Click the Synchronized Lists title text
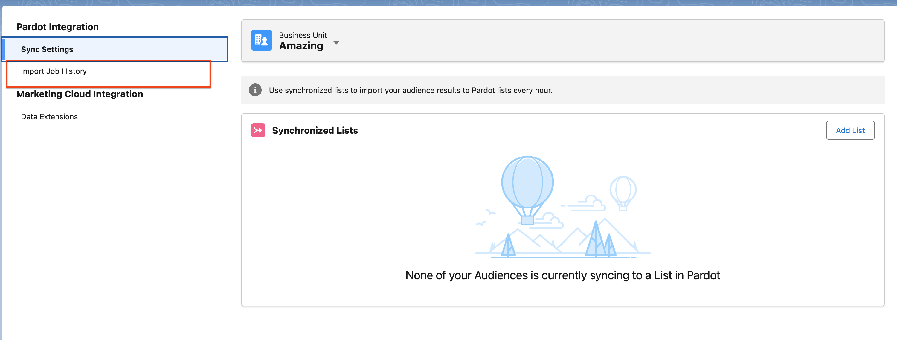 coord(315,130)
